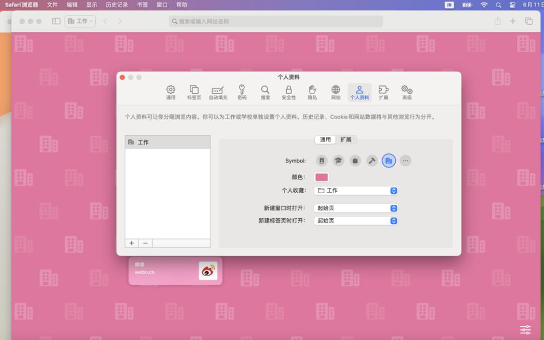Open the 新建窗口时打开 dropdown
Viewport: 544px width, 340px height.
(356, 208)
